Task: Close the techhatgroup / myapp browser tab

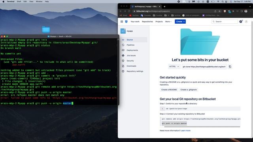Action: 159,7
